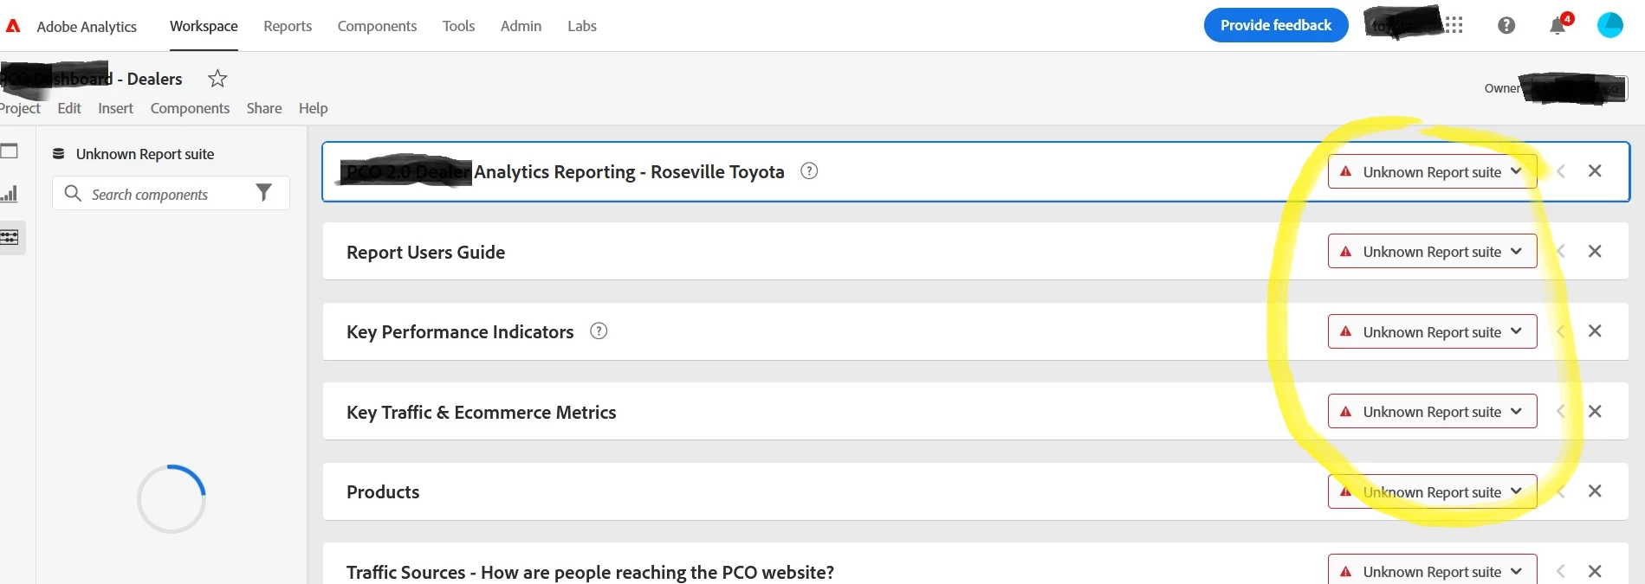The height and width of the screenshot is (584, 1645).
Task: Click the database icon beside left Unknown Report suite
Action: [x=58, y=154]
